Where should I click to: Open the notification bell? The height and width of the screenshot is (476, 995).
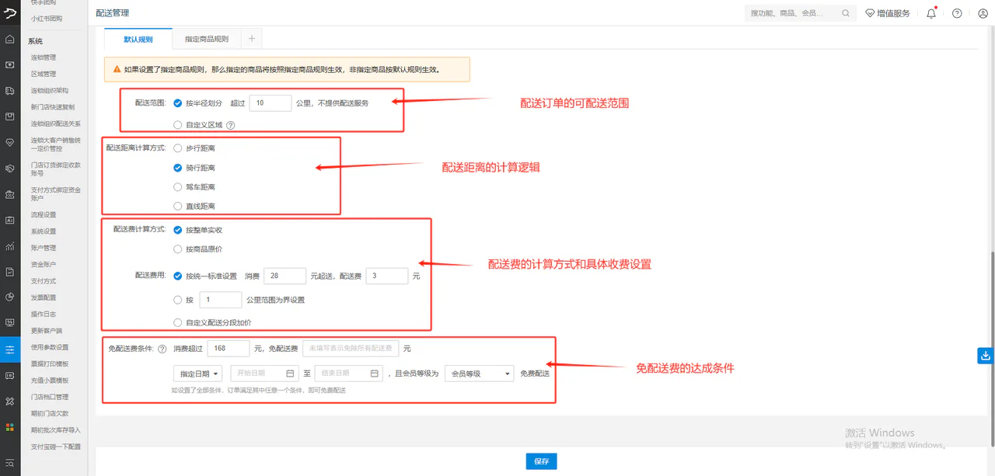(931, 13)
